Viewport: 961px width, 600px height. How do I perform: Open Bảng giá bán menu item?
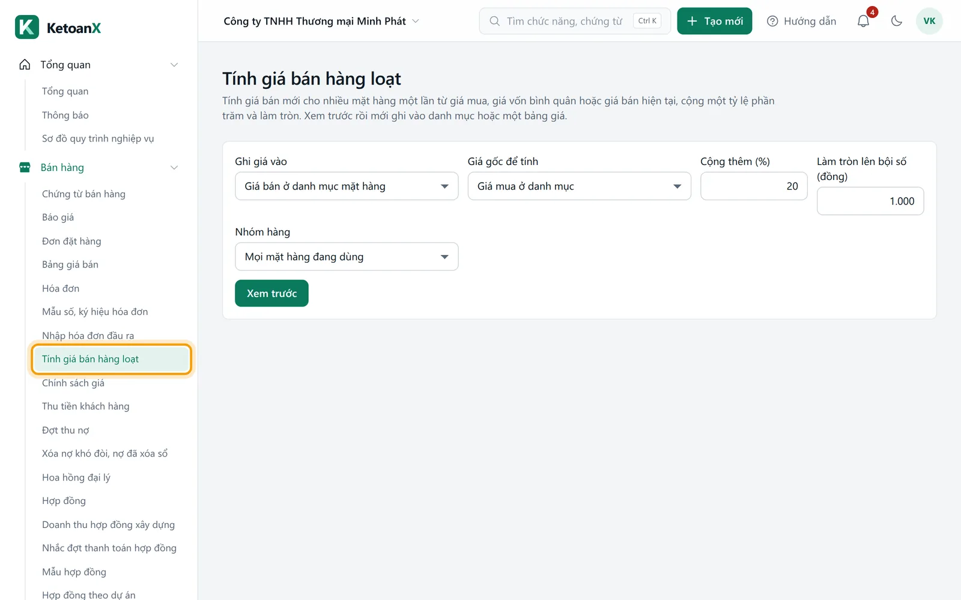(x=70, y=265)
